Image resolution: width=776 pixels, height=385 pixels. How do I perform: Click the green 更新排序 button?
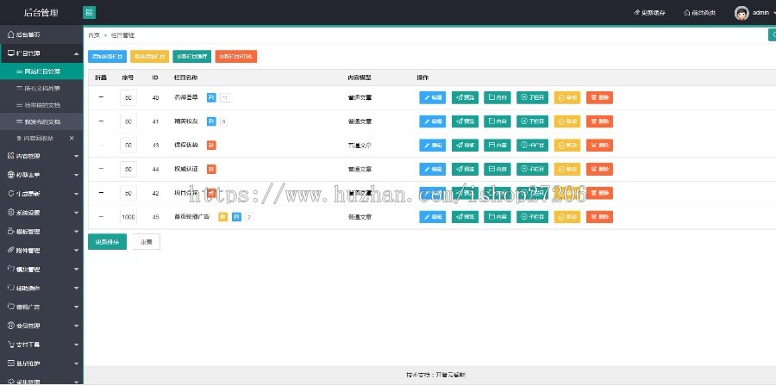pos(108,242)
